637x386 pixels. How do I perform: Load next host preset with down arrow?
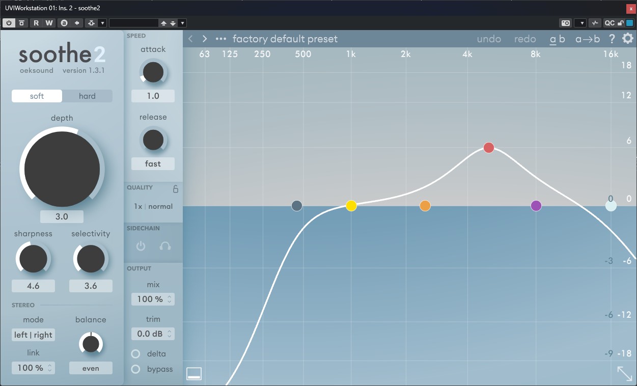coord(173,23)
